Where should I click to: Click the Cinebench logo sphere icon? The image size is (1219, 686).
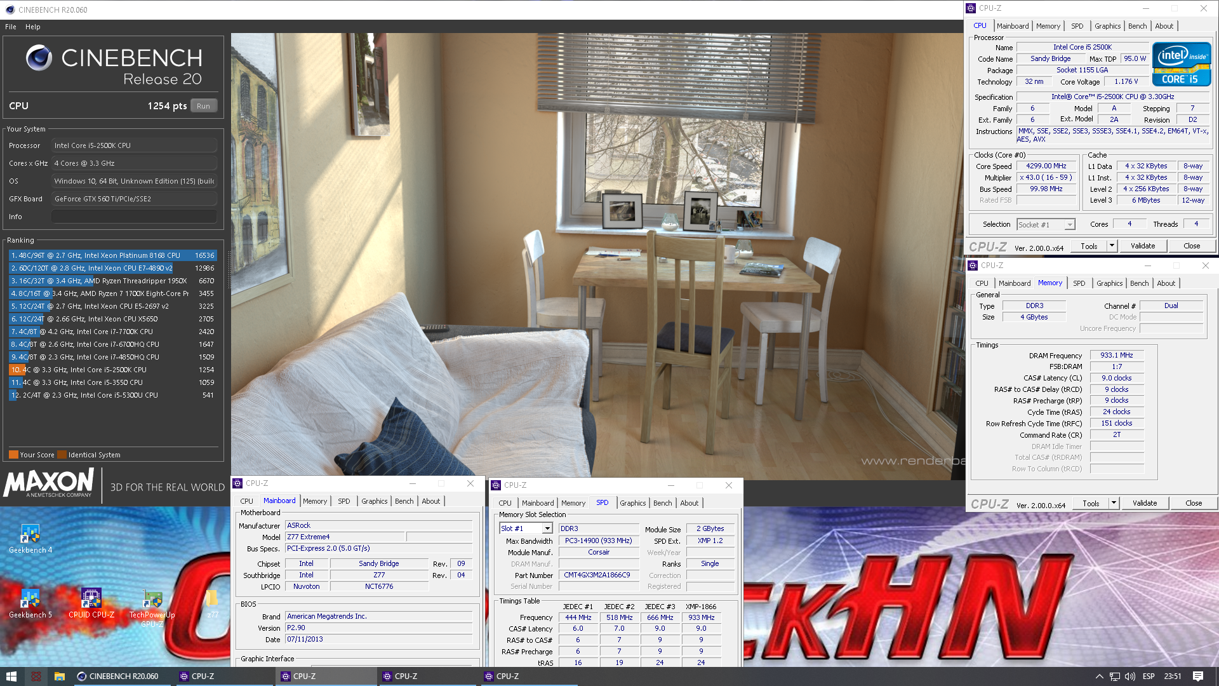pos(39,58)
